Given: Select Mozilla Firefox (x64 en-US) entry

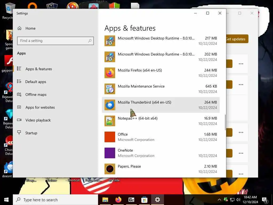Looking at the screenshot, I should [161, 73].
